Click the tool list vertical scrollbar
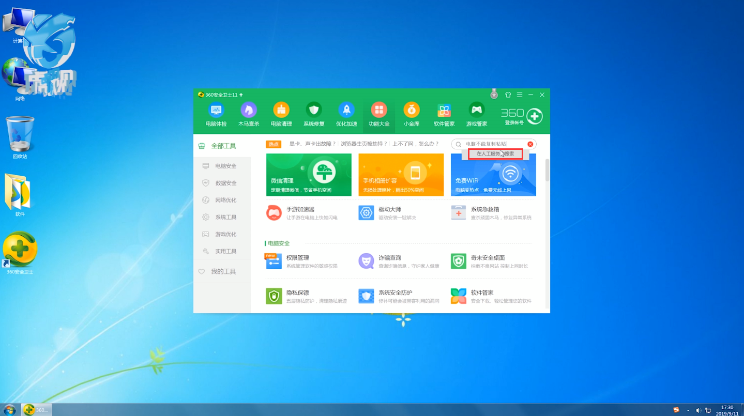Screen dimensions: 744x416 pos(547,170)
